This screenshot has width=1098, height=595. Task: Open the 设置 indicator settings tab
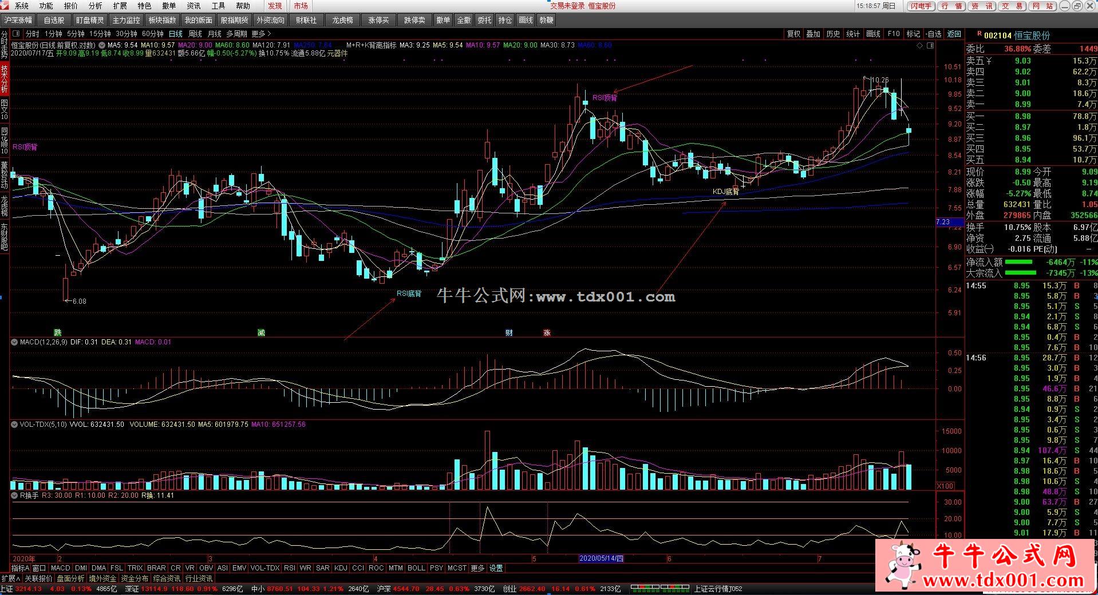point(496,568)
